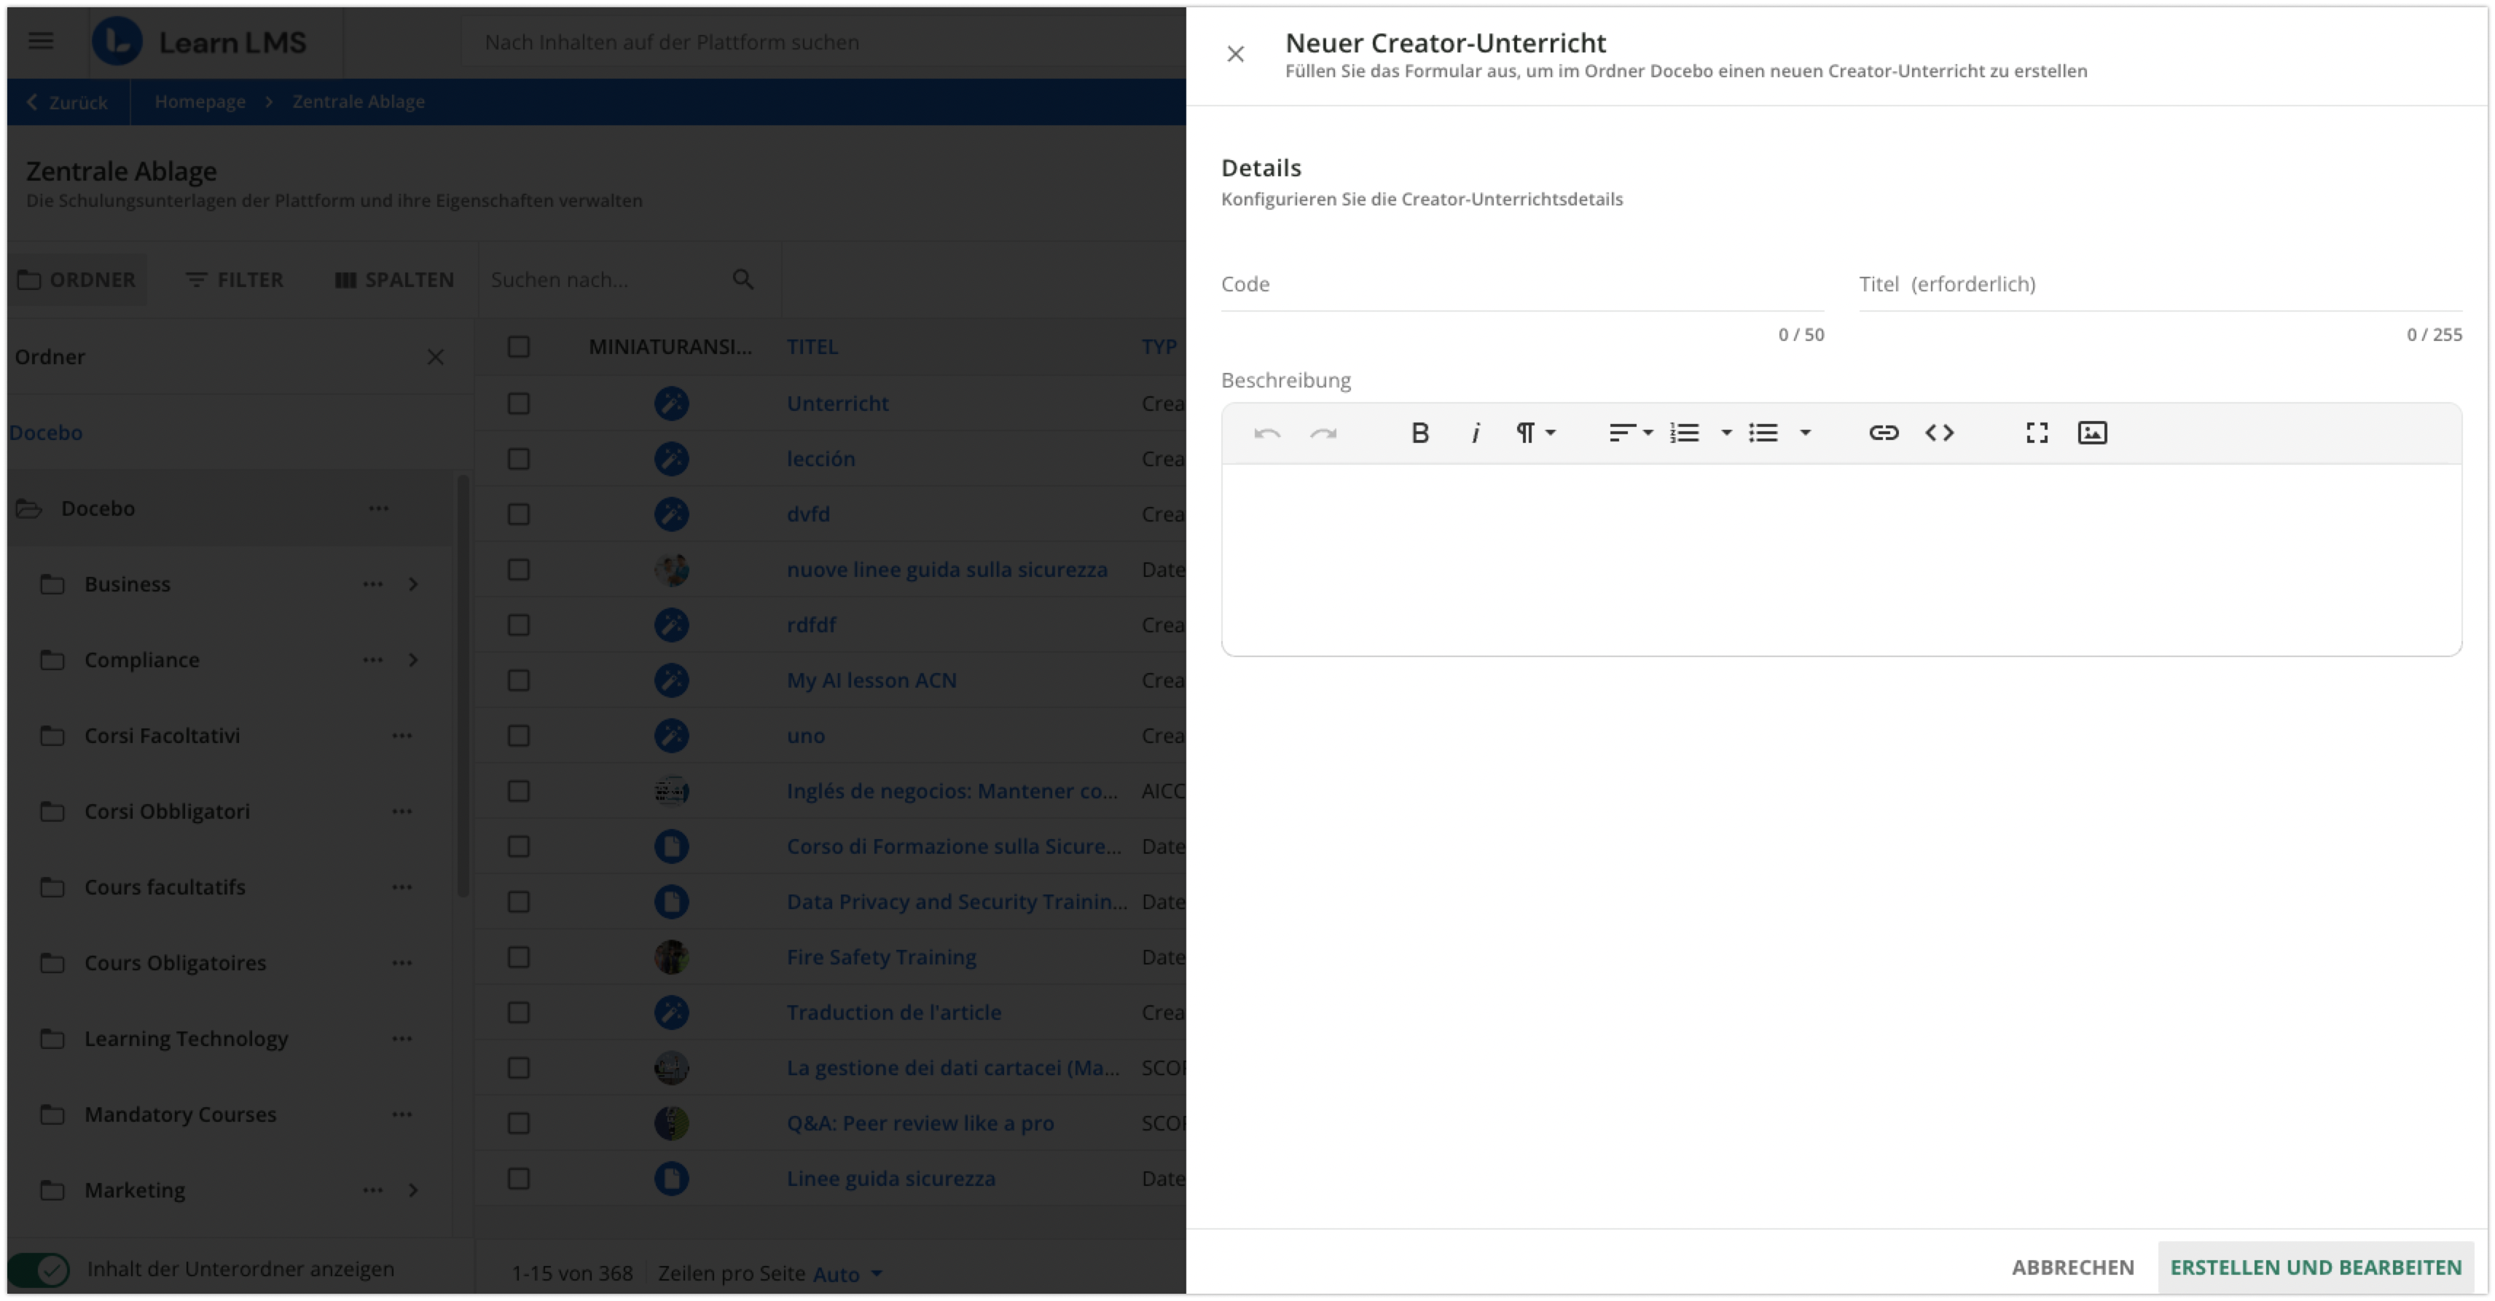Open bullet list style dropdown arrow
2495x1301 pixels.
pyautogui.click(x=1806, y=433)
